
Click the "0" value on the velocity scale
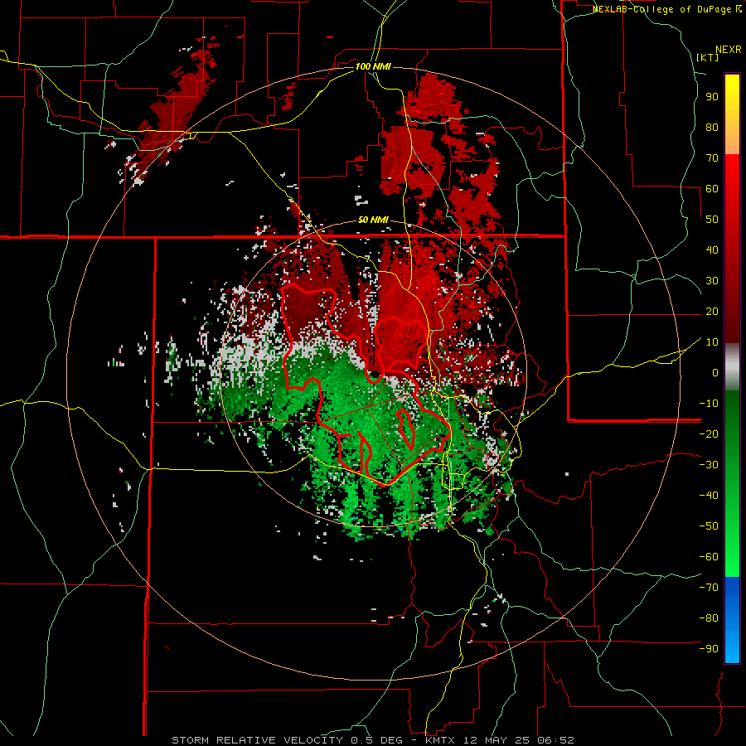(x=715, y=373)
